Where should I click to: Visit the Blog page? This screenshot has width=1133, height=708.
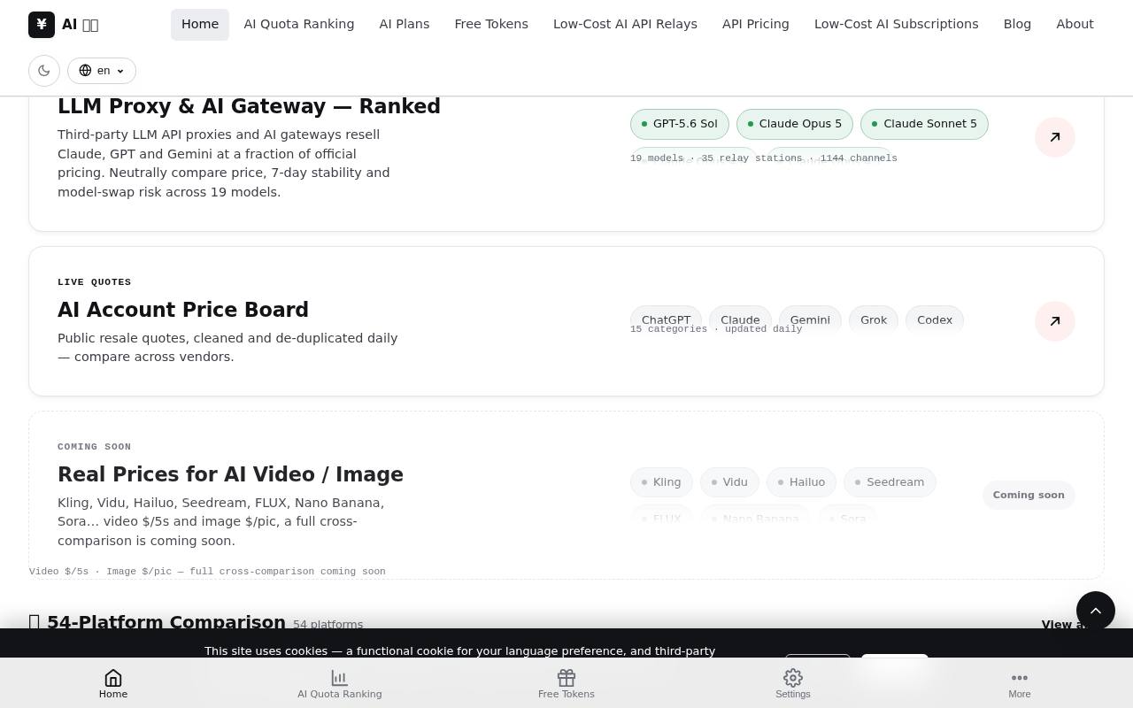pos(1017,24)
